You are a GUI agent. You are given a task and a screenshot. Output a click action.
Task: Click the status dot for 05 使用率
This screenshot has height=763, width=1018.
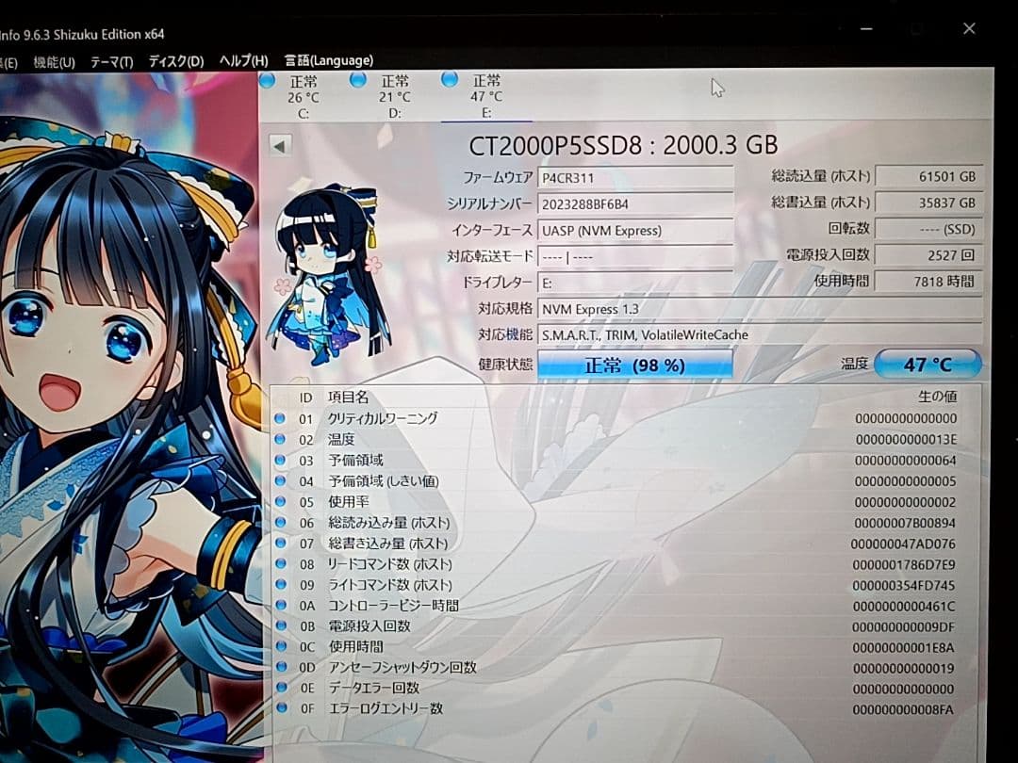pyautogui.click(x=280, y=501)
